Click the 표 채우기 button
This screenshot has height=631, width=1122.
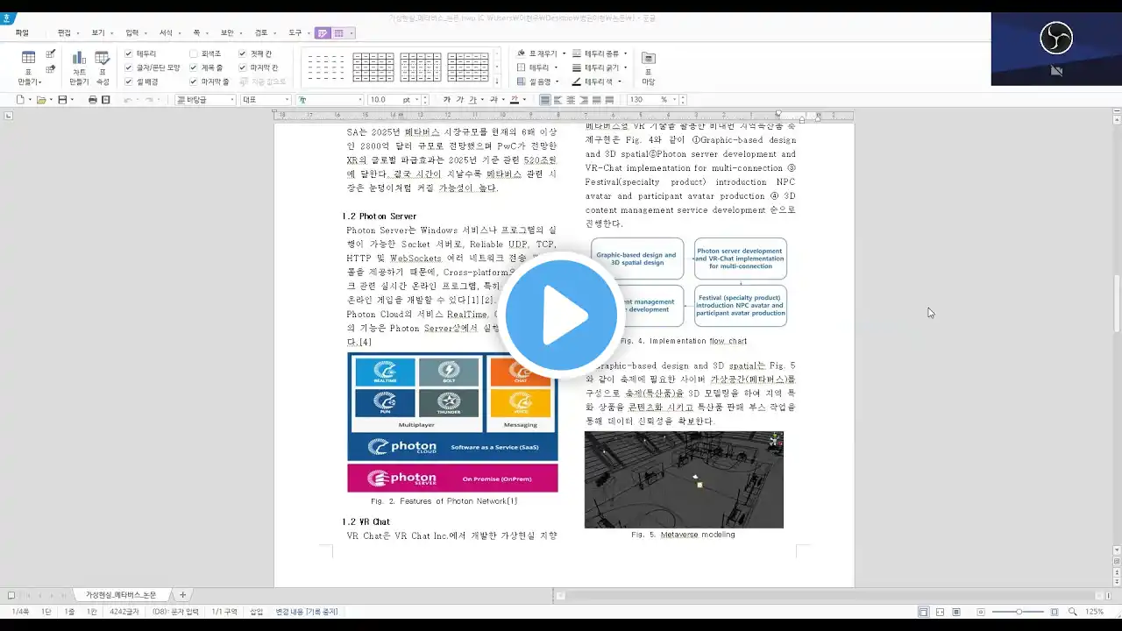538,53
